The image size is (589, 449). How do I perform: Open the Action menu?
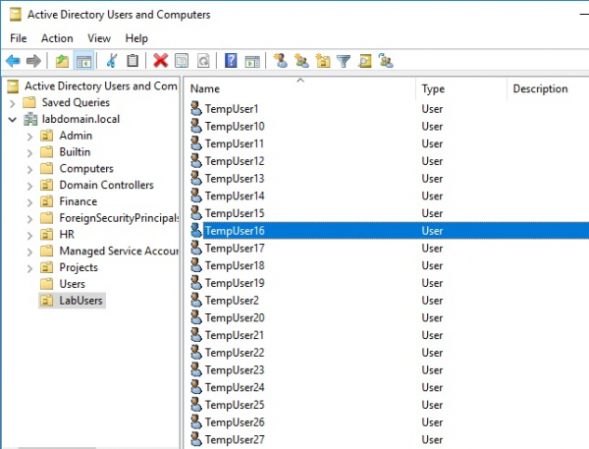click(57, 38)
